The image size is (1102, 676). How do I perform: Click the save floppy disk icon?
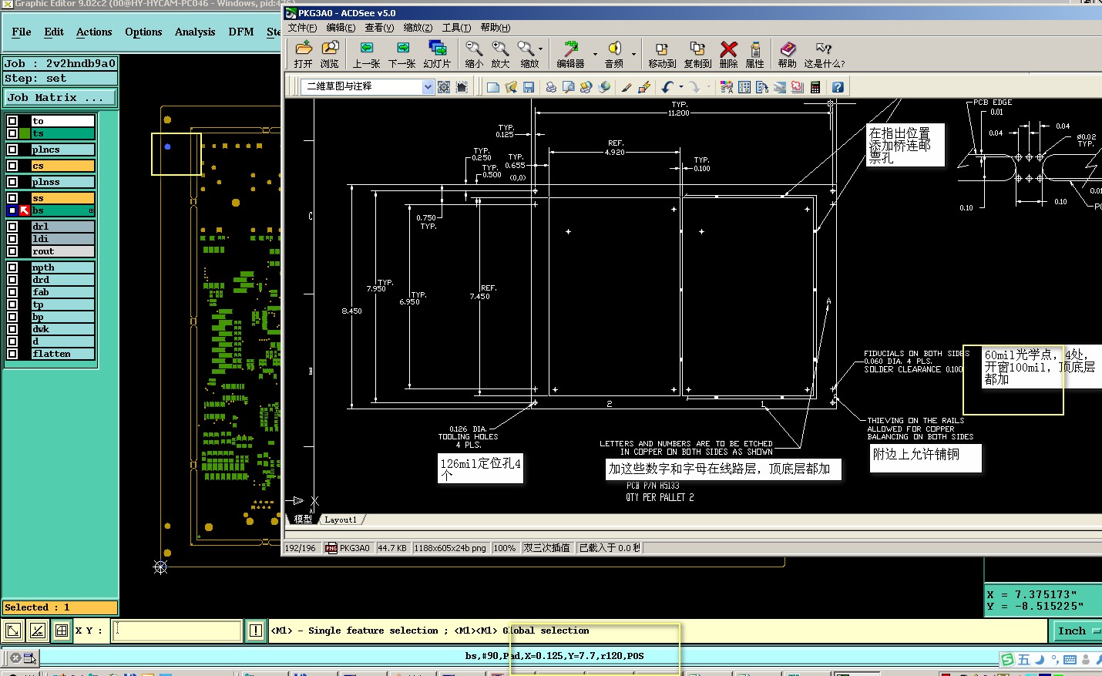click(x=529, y=87)
